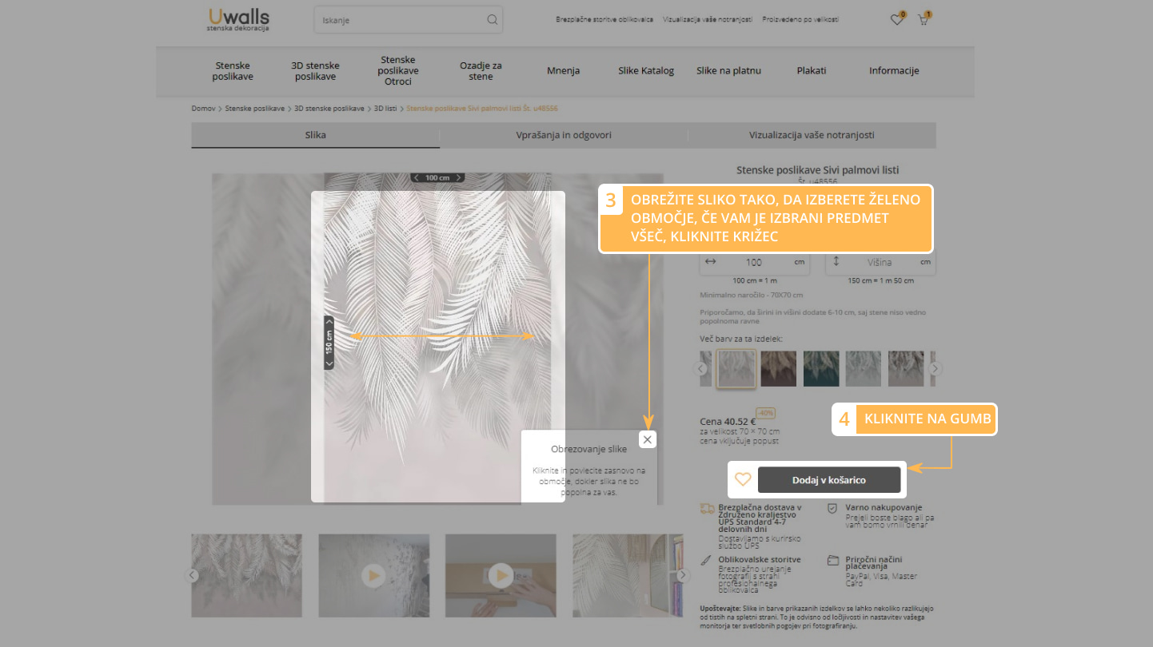
Task: Open the shopping cart icon
Action: (x=923, y=20)
